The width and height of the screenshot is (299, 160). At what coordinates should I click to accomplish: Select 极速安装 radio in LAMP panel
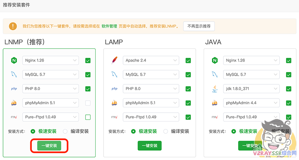pyautogui.click(x=133, y=131)
